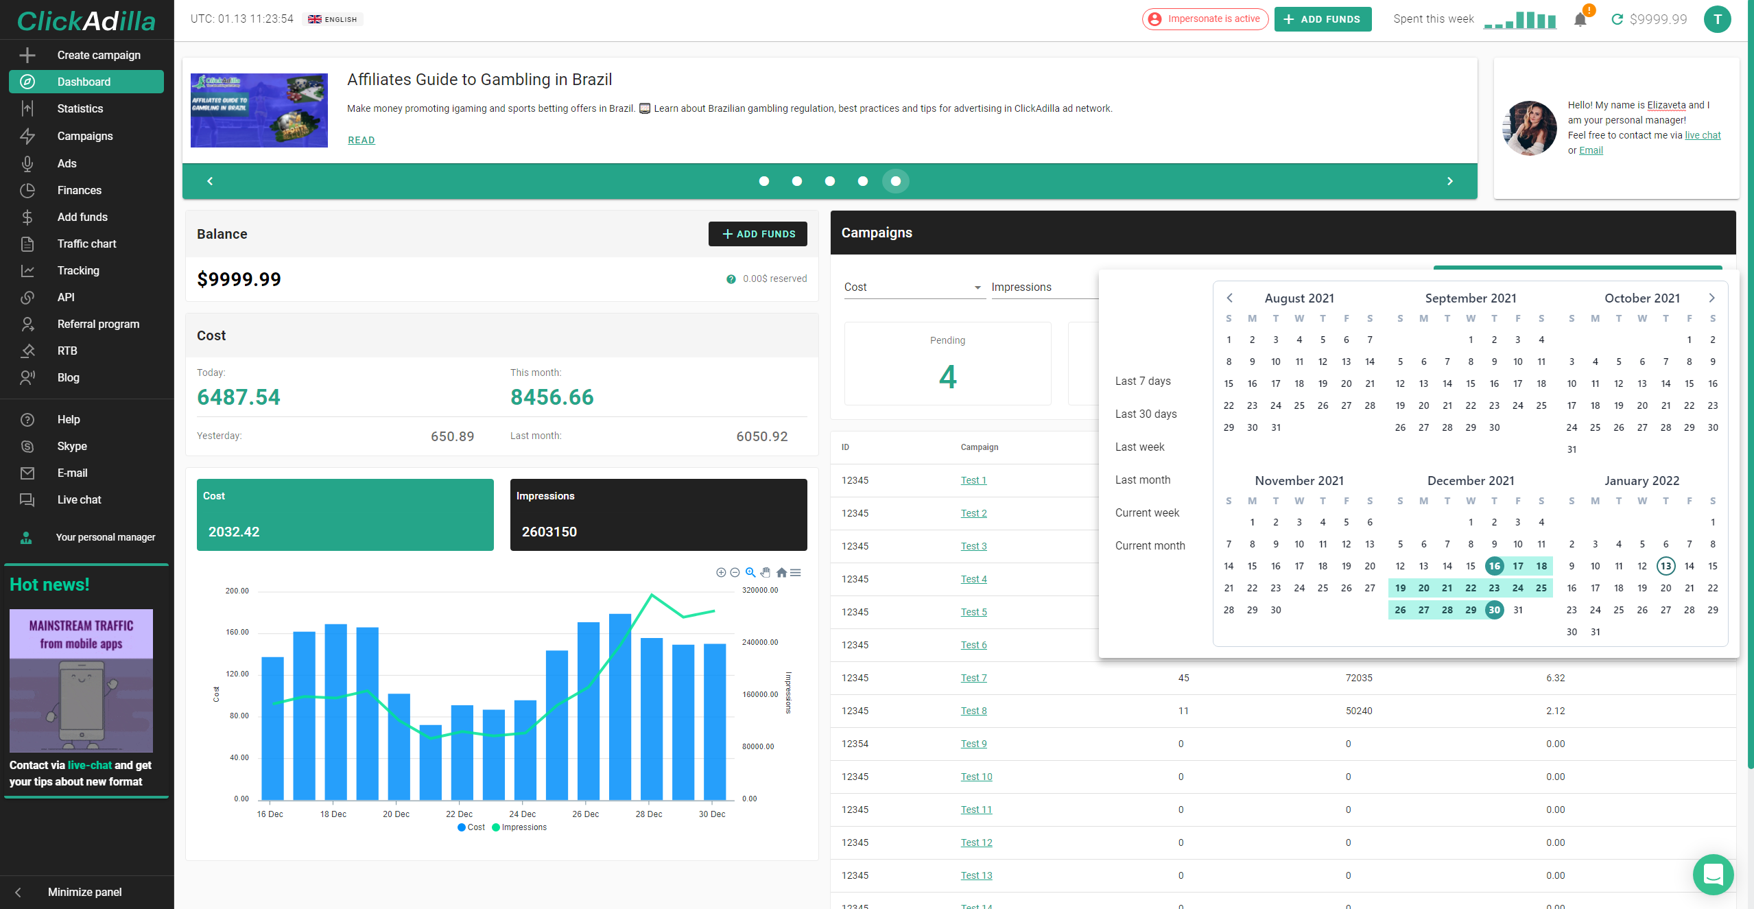The width and height of the screenshot is (1754, 909).
Task: Select December 16 start date
Action: [x=1494, y=566]
